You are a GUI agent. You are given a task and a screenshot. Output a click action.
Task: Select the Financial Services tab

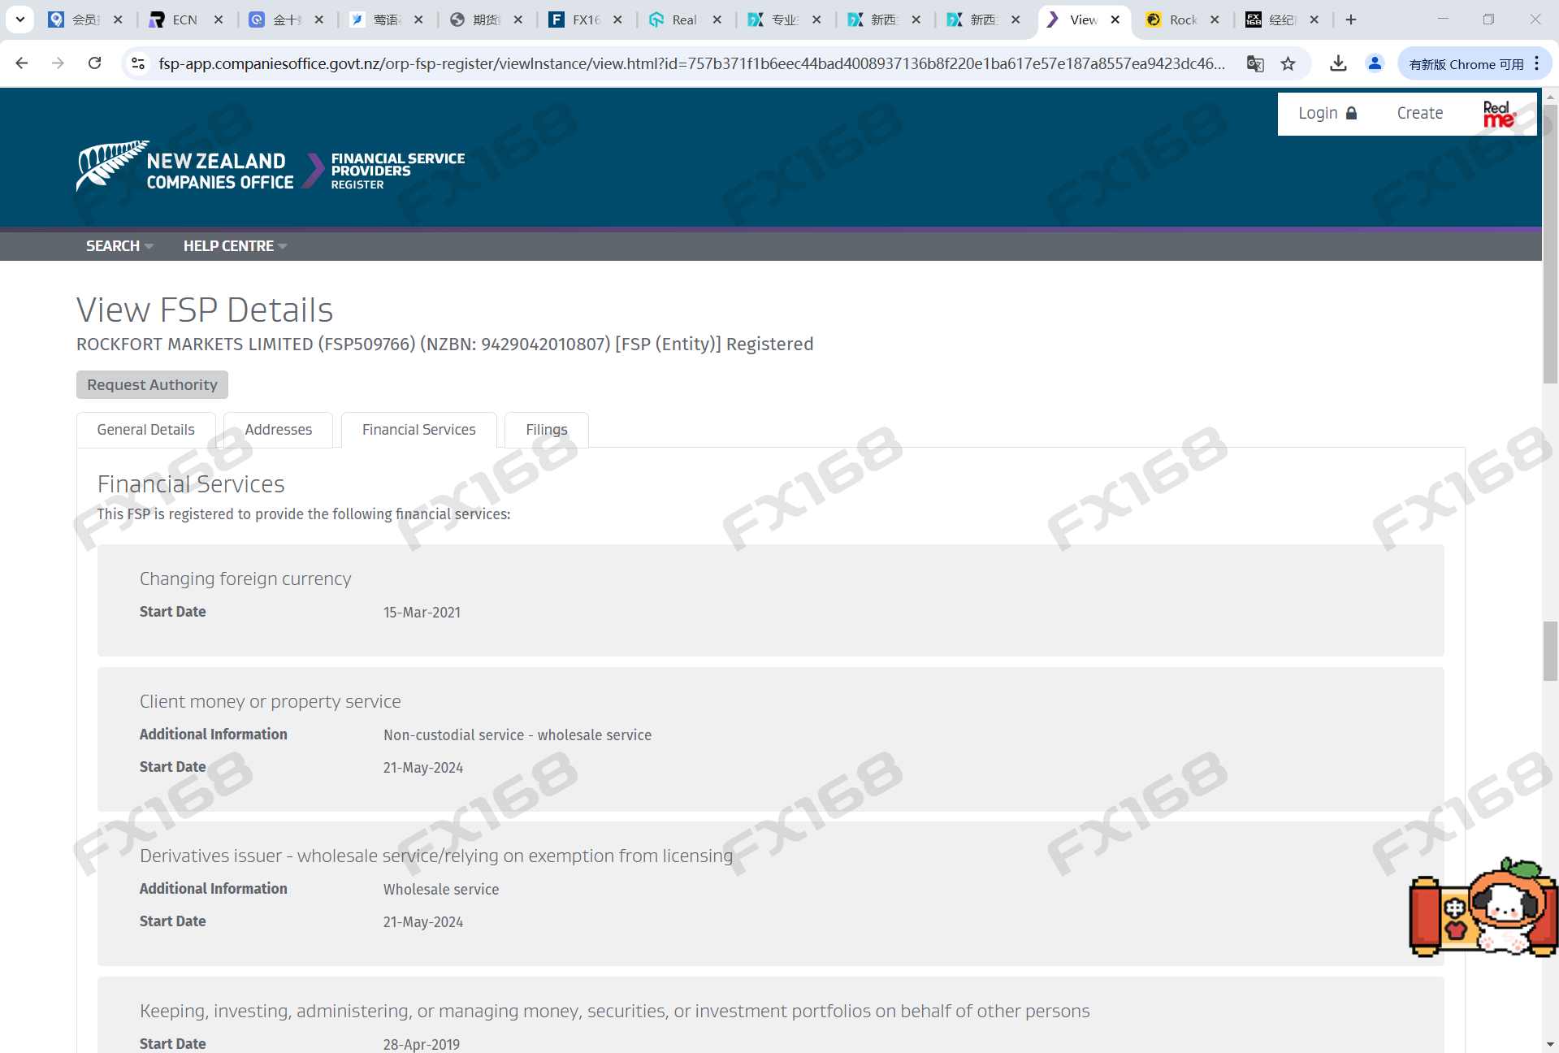419,430
